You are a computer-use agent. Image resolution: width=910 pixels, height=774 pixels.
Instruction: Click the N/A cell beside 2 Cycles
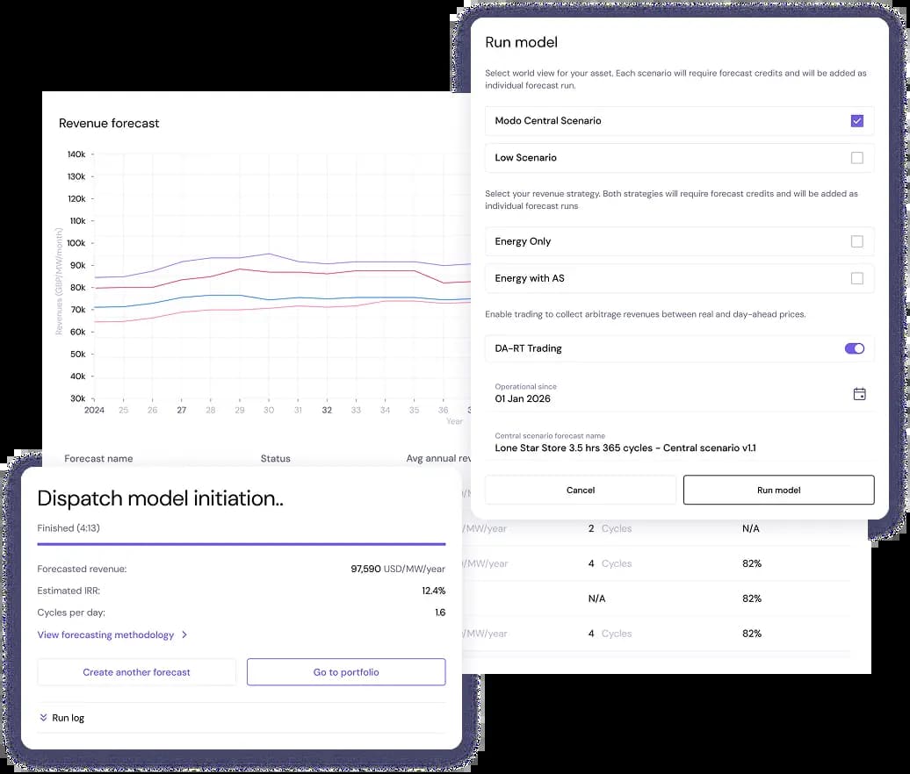pyautogui.click(x=750, y=529)
